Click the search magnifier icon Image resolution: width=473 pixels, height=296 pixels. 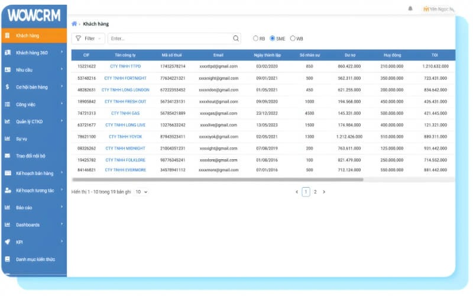pyautogui.click(x=237, y=38)
